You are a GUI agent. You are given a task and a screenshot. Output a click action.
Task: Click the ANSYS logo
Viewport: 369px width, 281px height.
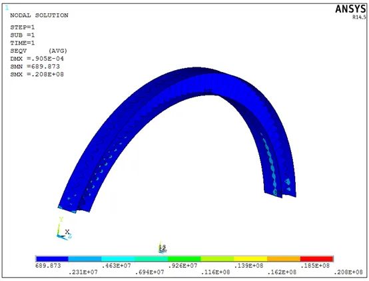pos(350,9)
